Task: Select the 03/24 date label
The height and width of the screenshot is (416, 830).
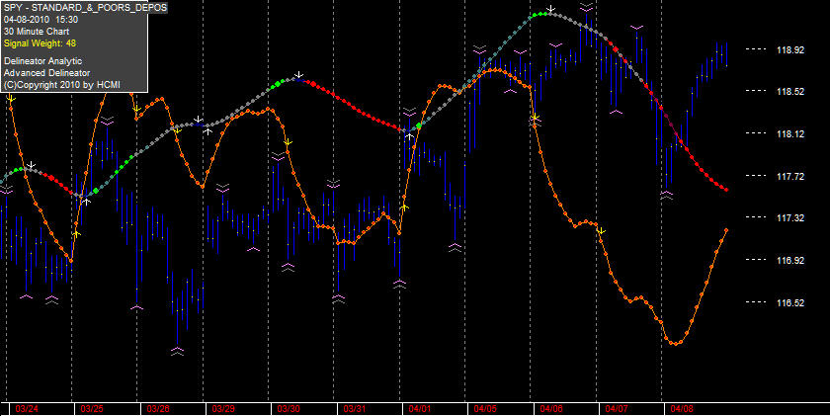Action: coord(27,409)
